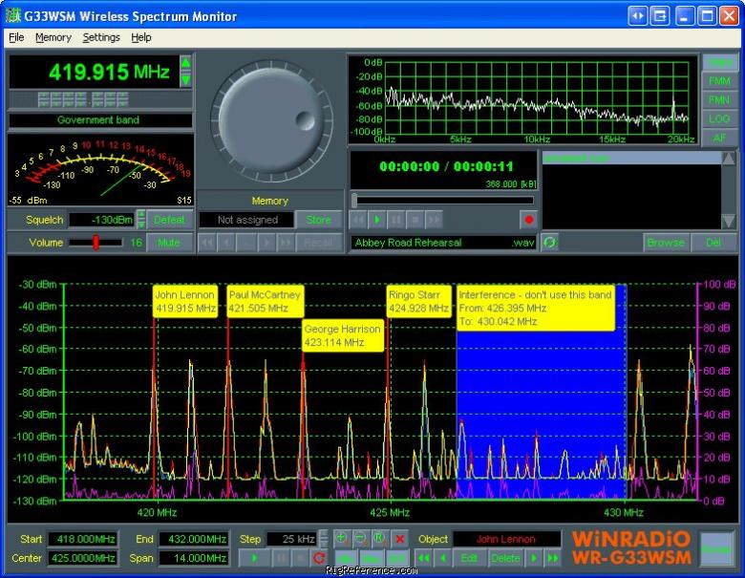
Task: Toggle the LOG scale button
Action: (x=719, y=118)
